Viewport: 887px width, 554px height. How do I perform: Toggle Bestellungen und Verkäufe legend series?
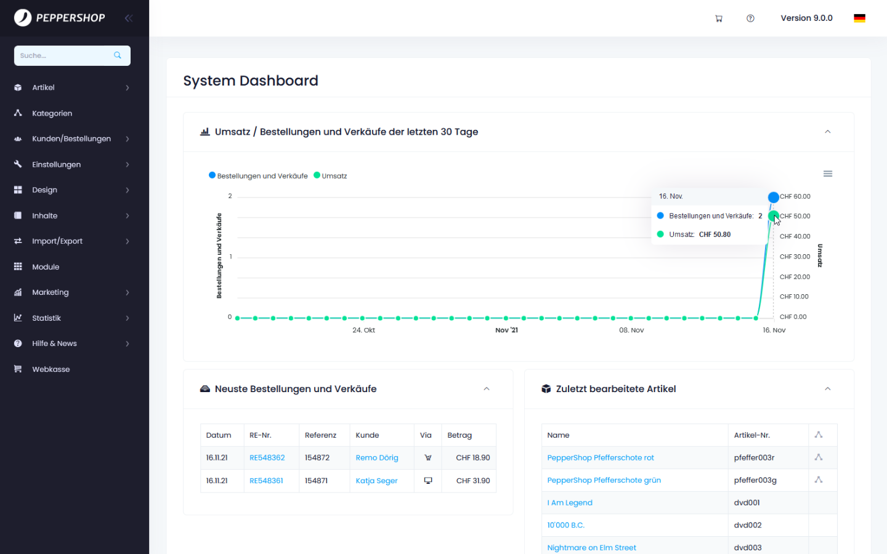tap(259, 176)
